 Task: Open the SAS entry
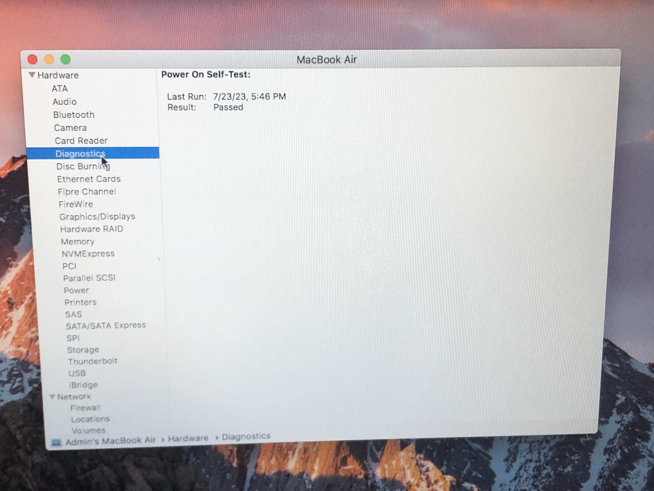pyautogui.click(x=74, y=314)
